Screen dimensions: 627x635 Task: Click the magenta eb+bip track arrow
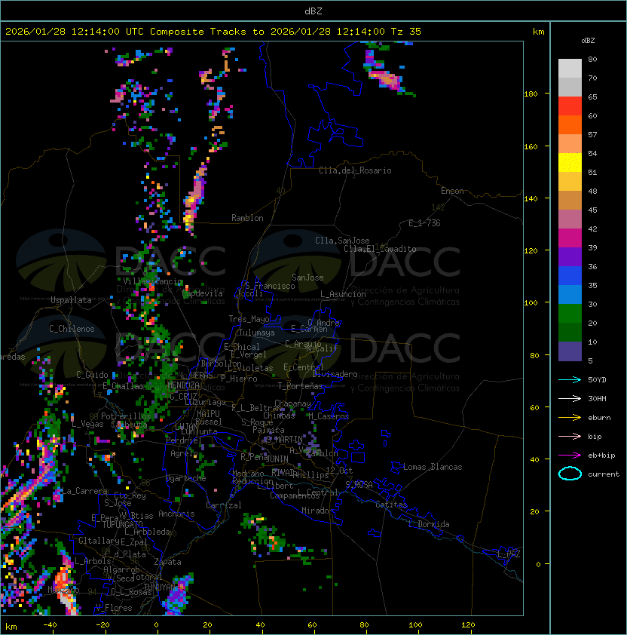(570, 456)
